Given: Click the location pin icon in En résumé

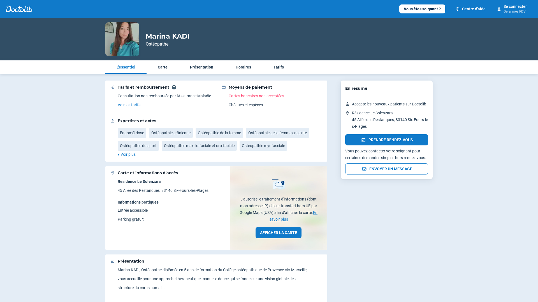Looking at the screenshot, I should (x=347, y=113).
